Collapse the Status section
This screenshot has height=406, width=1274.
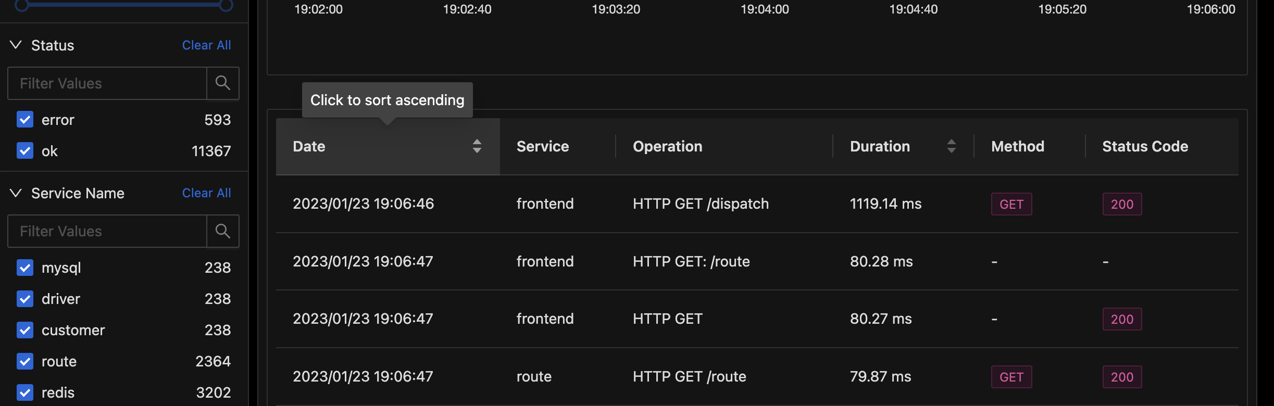tap(15, 45)
